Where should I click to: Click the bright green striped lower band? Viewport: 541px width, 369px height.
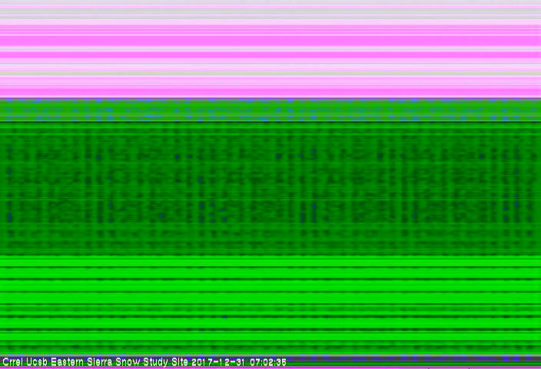(x=270, y=300)
